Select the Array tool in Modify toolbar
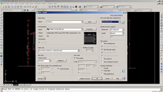163x92 pixels. (161, 26)
